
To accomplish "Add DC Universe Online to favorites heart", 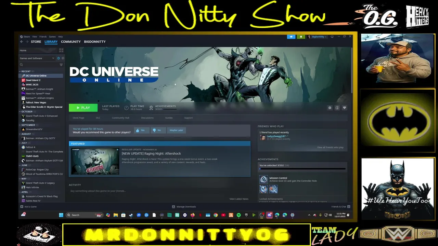I will (x=344, y=108).
